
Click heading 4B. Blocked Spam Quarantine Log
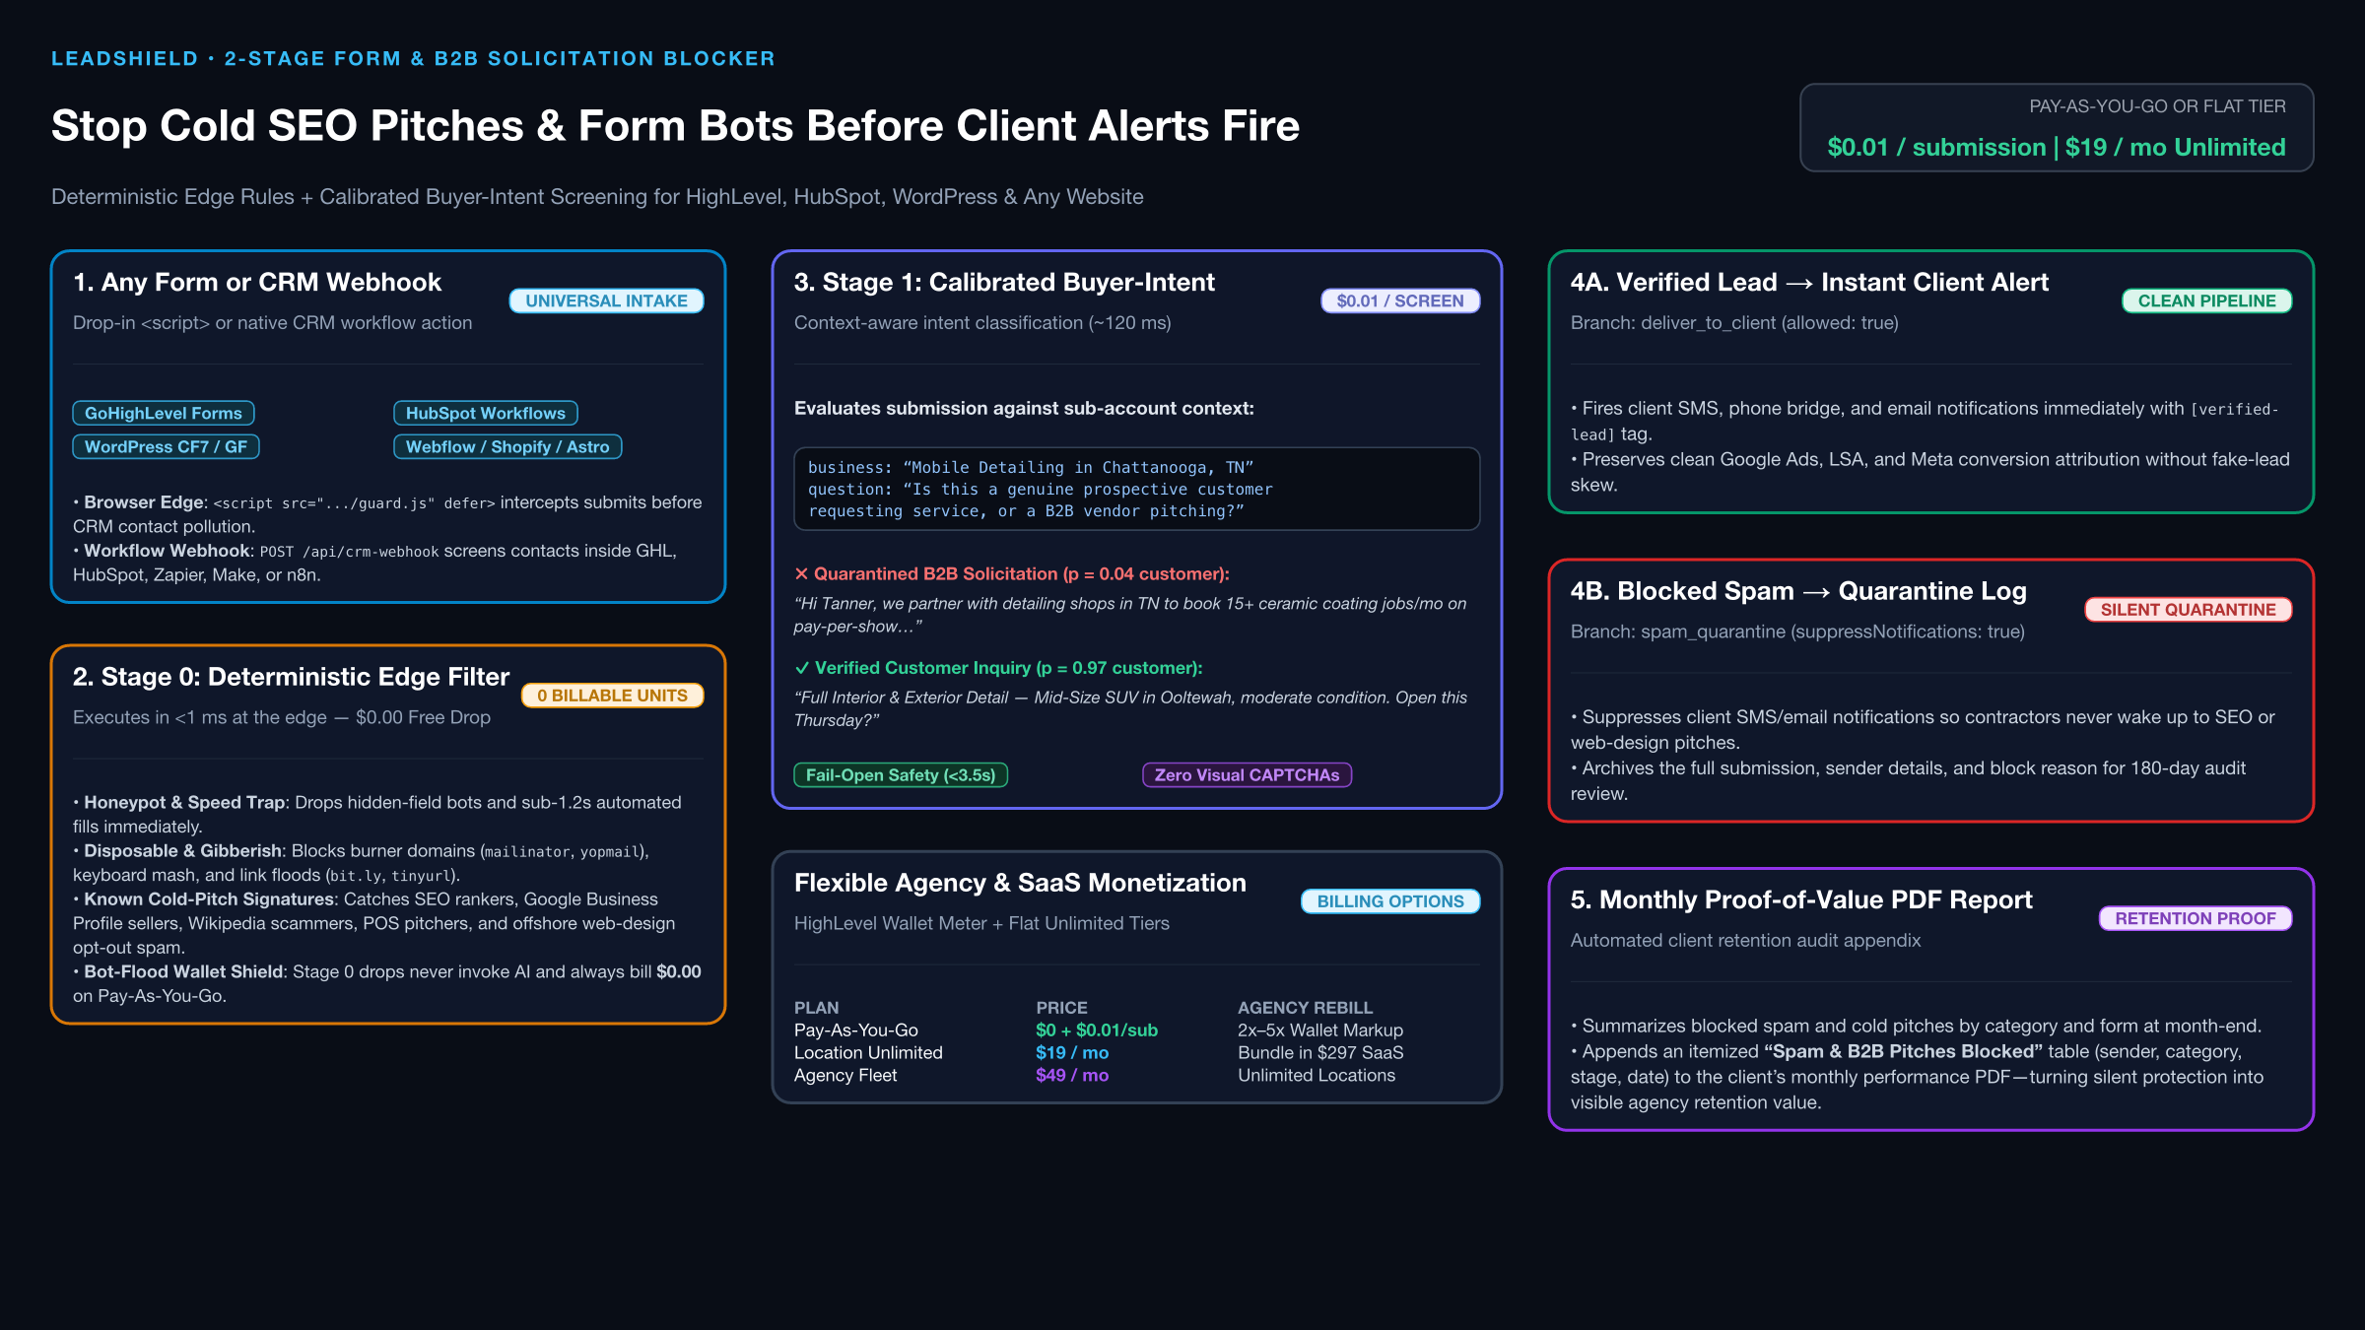(1798, 591)
